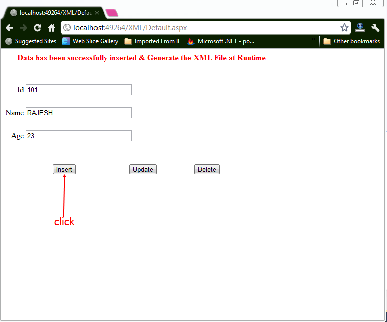Click the browser forward arrow

click(x=24, y=28)
